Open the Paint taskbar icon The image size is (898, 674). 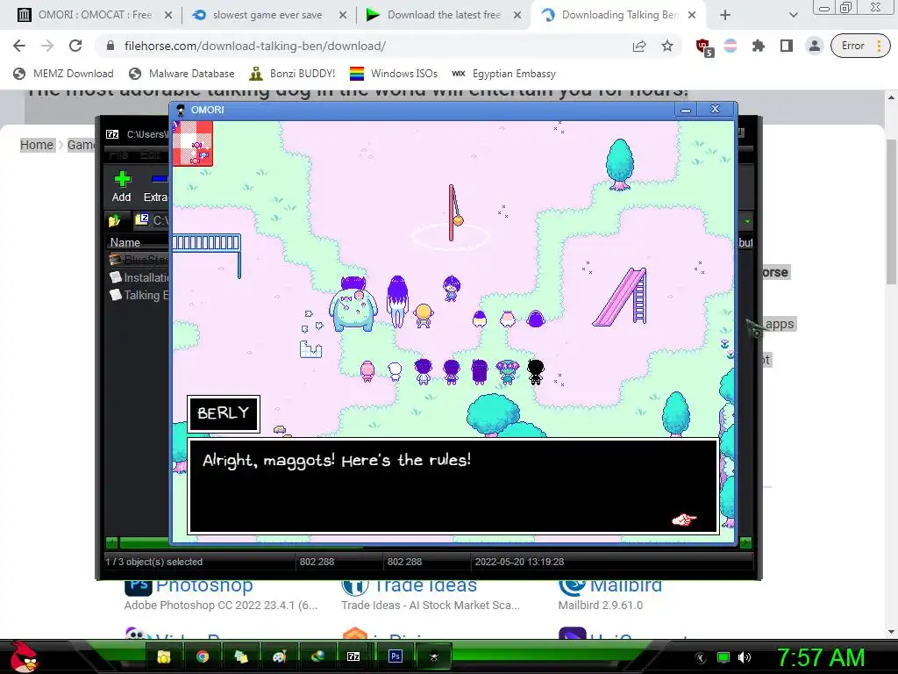(279, 656)
